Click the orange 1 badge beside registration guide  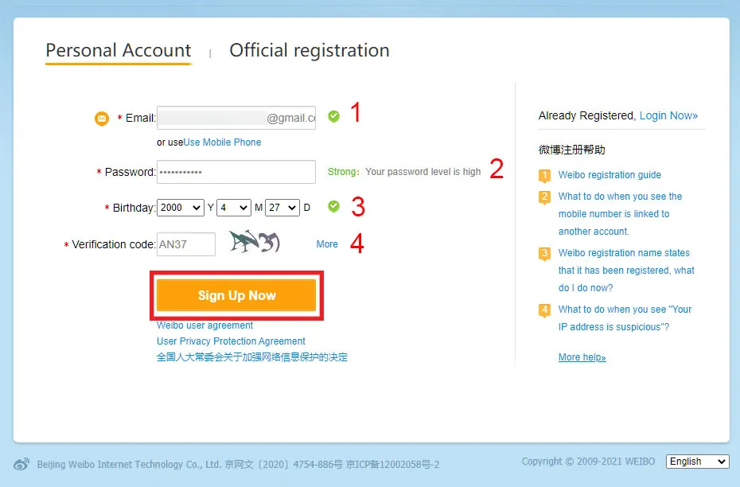[x=544, y=174]
